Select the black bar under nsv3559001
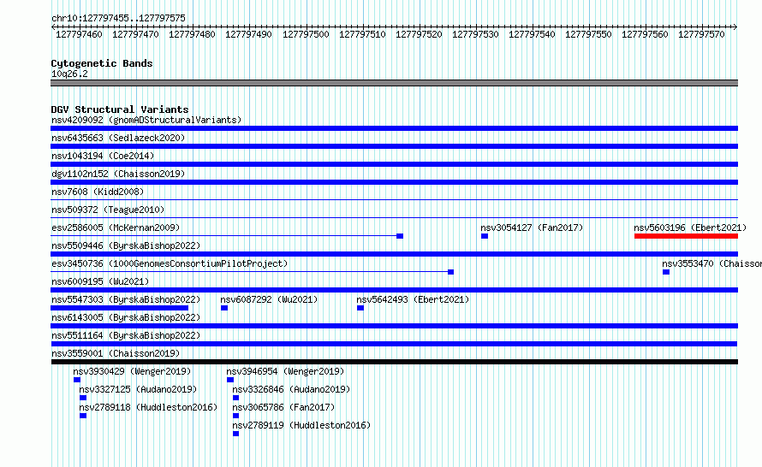Screen dimensions: 762x467 pos(394,362)
